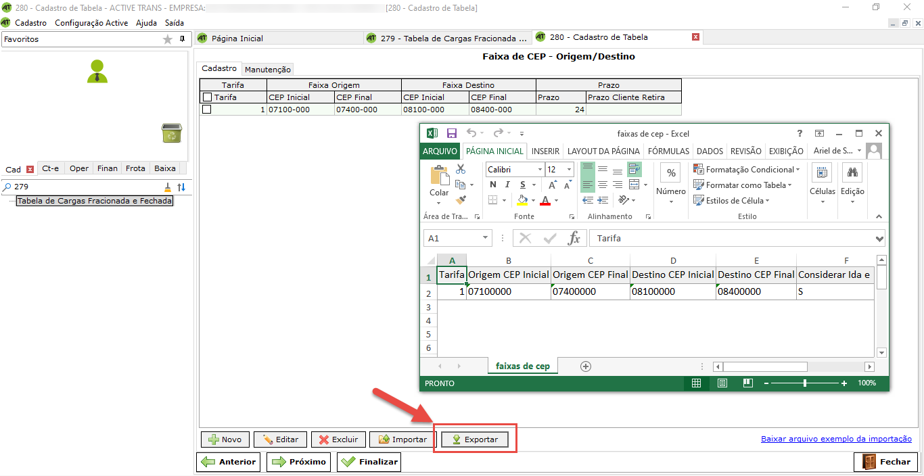Click the Importar button
This screenshot has height=476, width=924.
[402, 439]
